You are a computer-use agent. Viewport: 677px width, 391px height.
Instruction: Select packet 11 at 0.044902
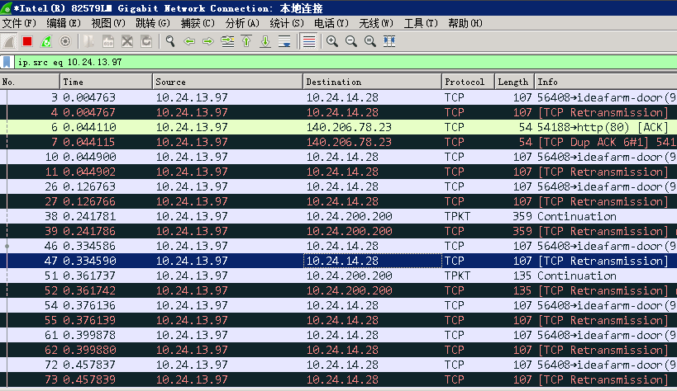tap(339, 172)
